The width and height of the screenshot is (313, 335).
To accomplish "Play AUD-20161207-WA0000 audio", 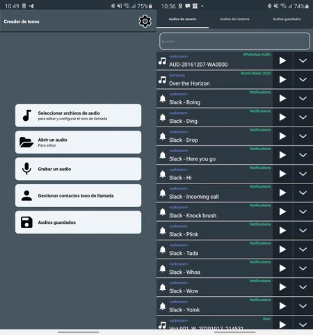I will coord(282,60).
